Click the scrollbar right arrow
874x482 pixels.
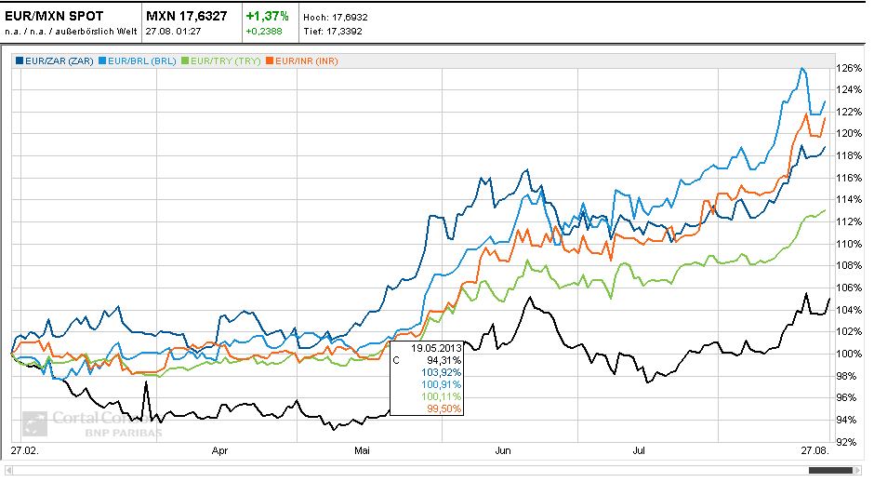(859, 470)
